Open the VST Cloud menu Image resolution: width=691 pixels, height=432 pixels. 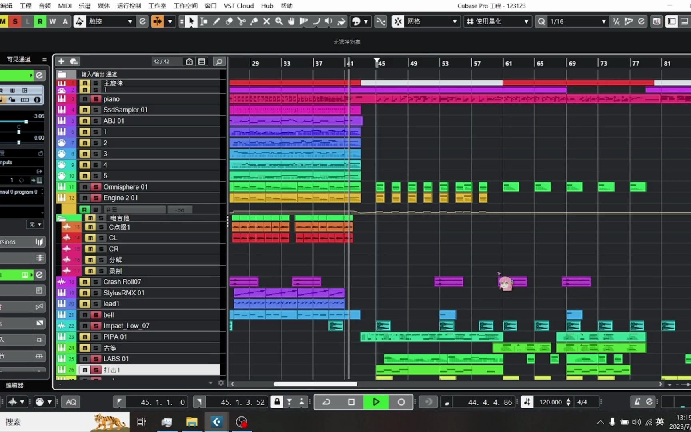click(x=239, y=6)
